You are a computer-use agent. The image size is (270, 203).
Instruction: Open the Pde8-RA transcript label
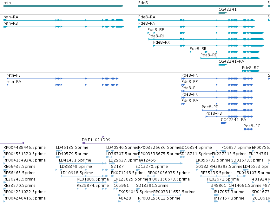click(x=147, y=17)
